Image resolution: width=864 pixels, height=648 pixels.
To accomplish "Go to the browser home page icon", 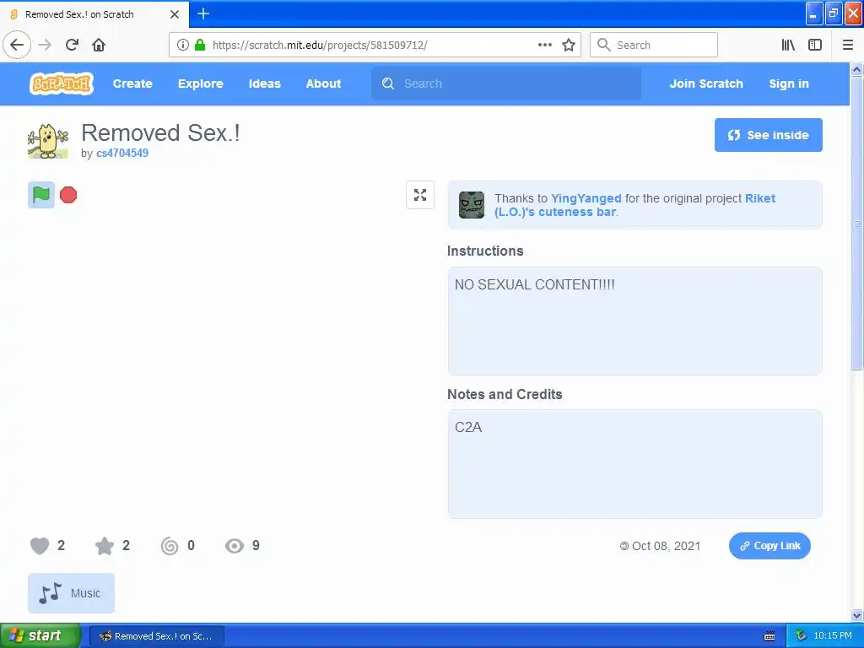I will coord(99,45).
